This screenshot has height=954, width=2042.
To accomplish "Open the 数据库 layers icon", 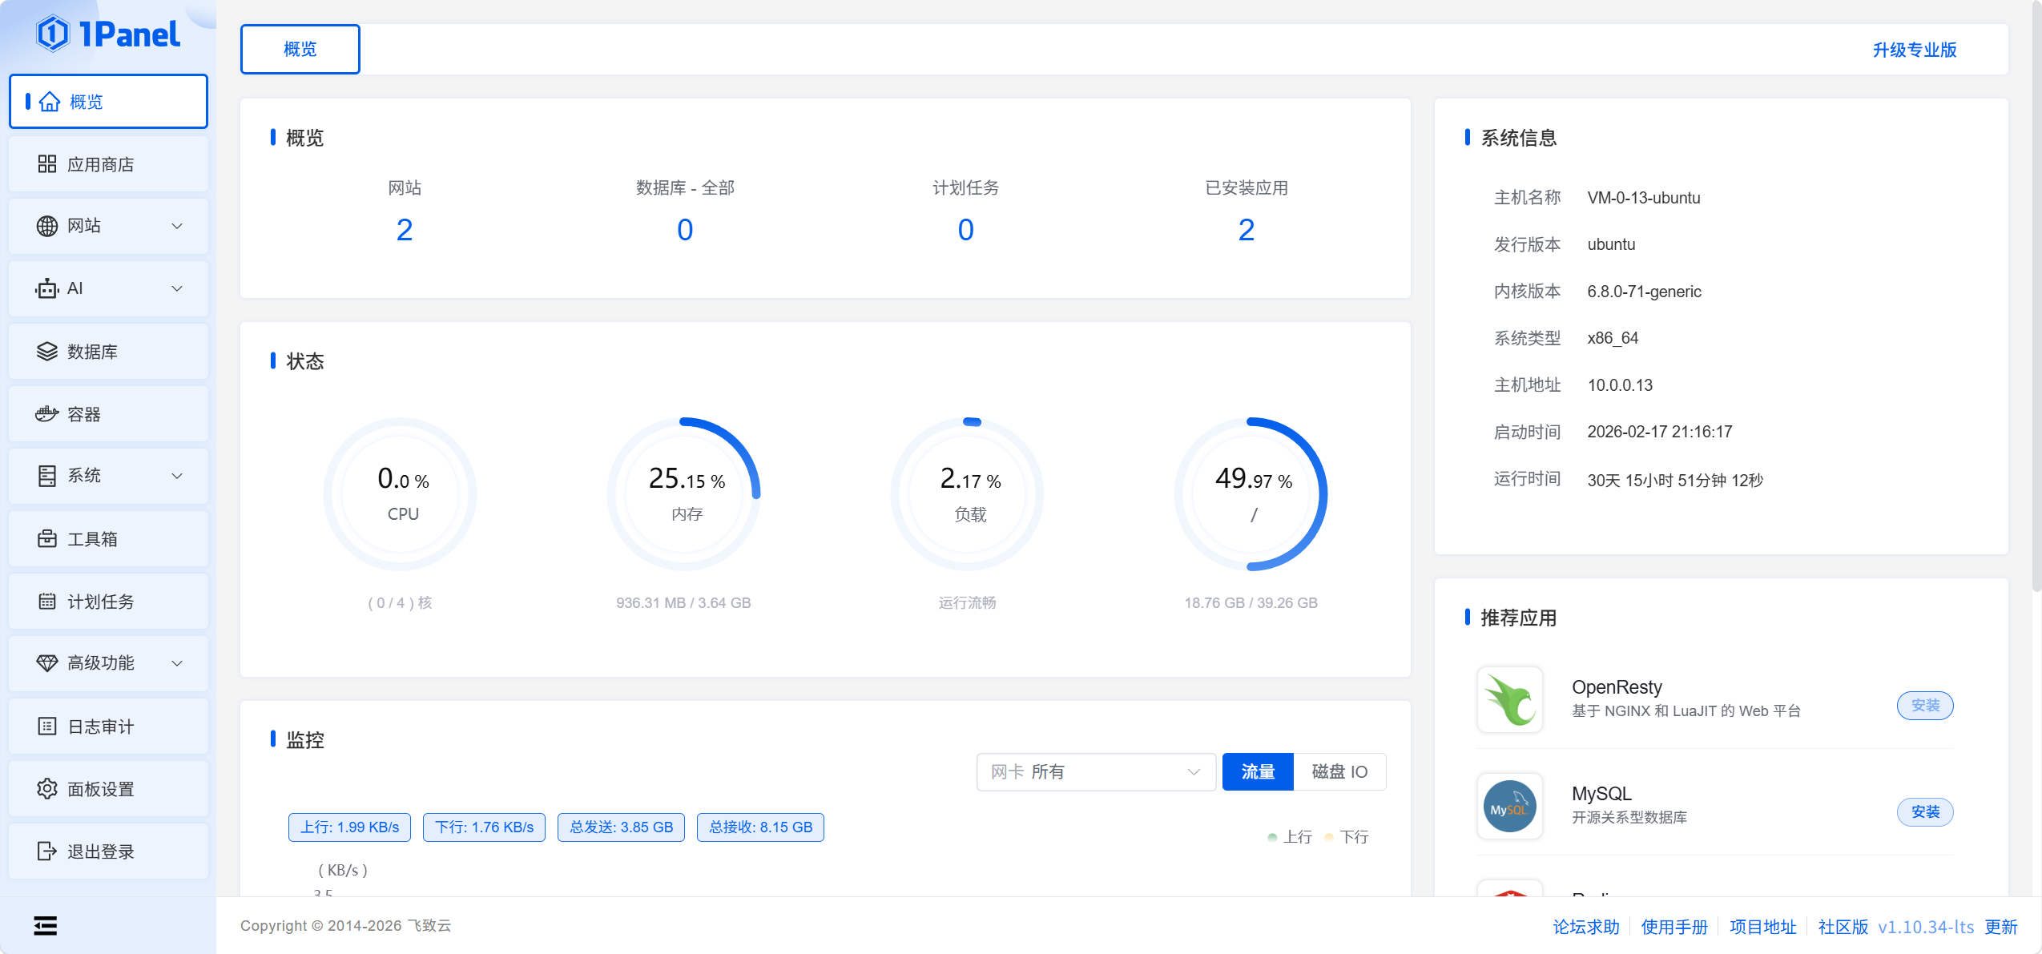I will 47,351.
